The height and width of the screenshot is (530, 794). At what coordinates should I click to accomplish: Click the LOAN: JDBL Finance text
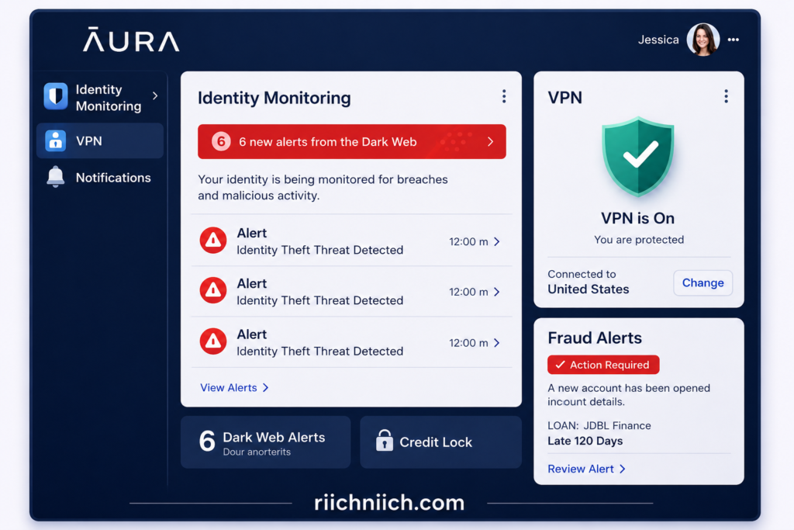click(599, 425)
